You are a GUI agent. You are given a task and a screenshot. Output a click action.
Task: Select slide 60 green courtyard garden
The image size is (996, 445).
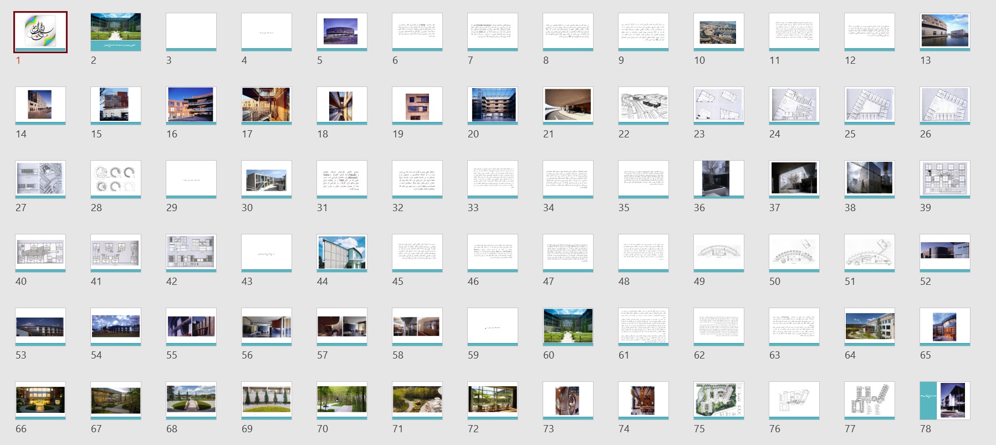(x=568, y=326)
